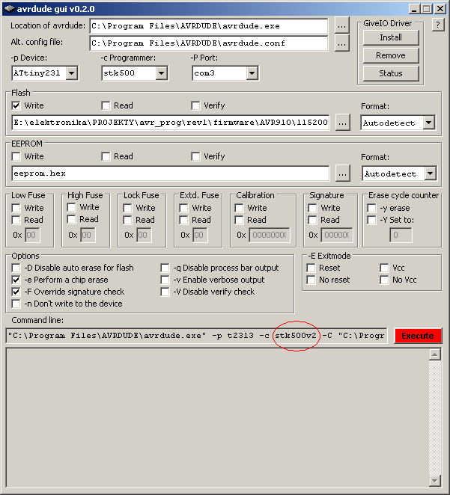
Task: Click the Signature hex value field
Action: point(337,236)
